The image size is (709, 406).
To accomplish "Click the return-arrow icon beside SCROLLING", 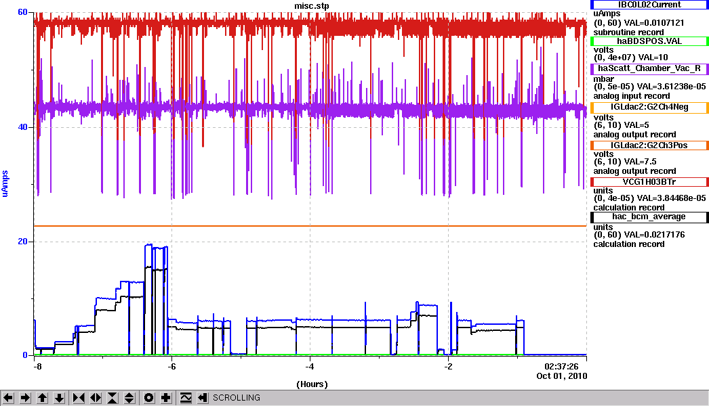I will 202,398.
